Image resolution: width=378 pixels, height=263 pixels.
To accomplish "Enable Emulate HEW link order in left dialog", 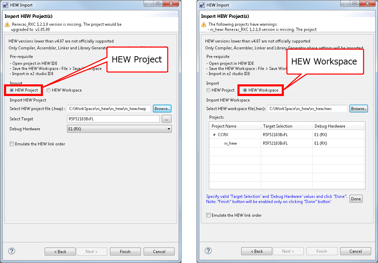I will click(12, 144).
